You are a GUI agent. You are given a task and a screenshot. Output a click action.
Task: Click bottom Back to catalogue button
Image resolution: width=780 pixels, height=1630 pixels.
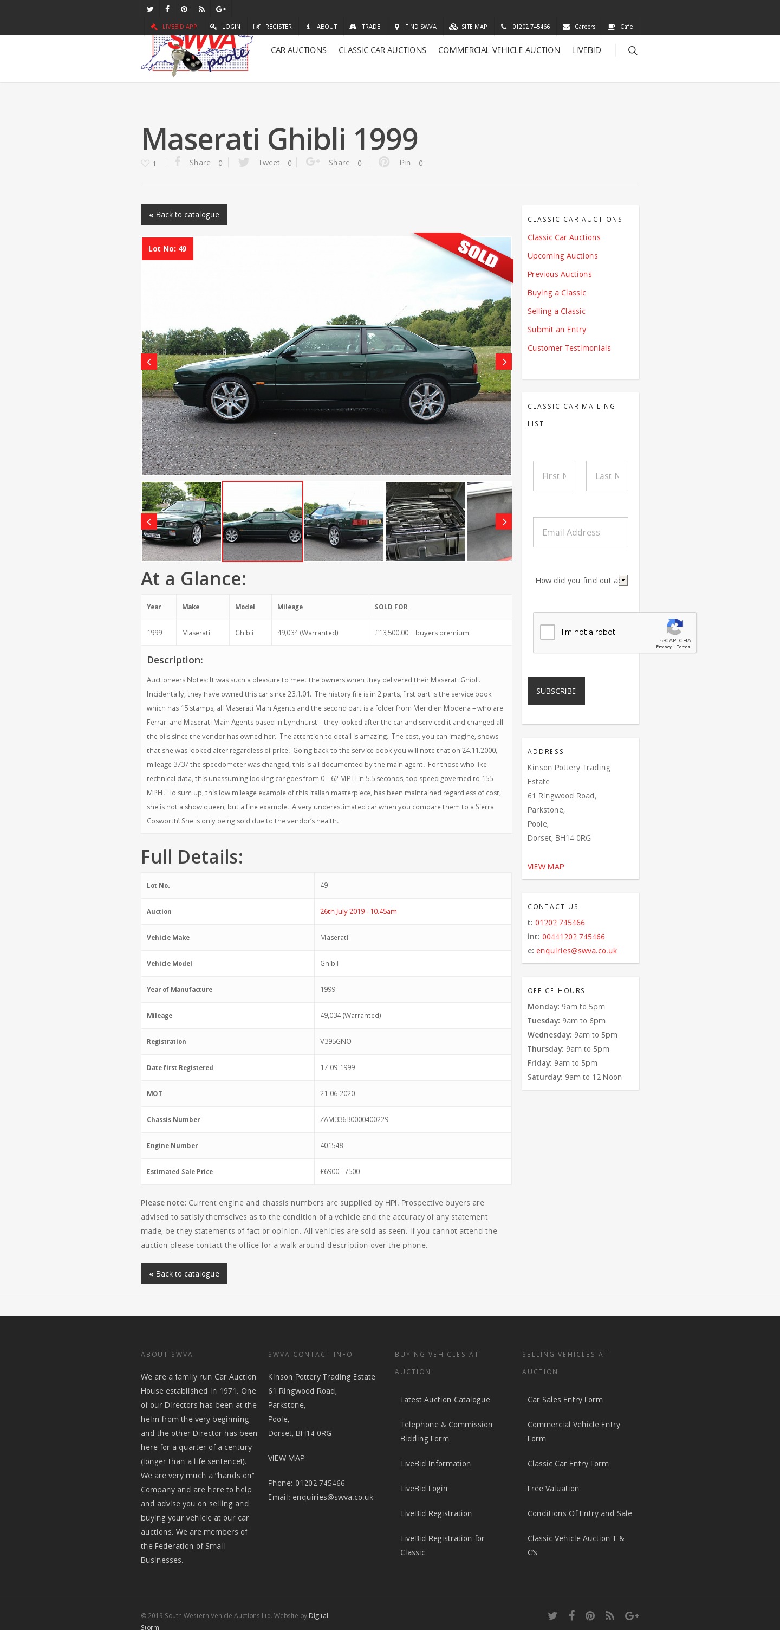[x=184, y=1274]
